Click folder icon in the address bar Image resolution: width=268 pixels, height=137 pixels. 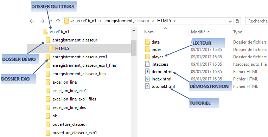[x=66, y=21]
